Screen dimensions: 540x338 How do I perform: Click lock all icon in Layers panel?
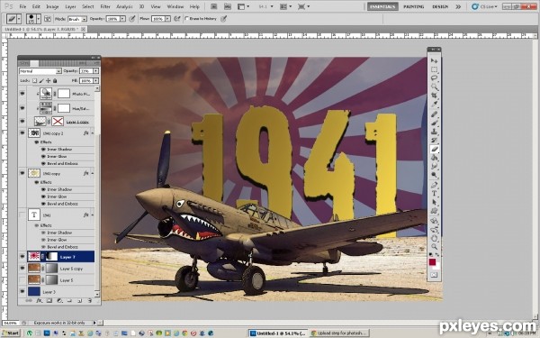55,81
